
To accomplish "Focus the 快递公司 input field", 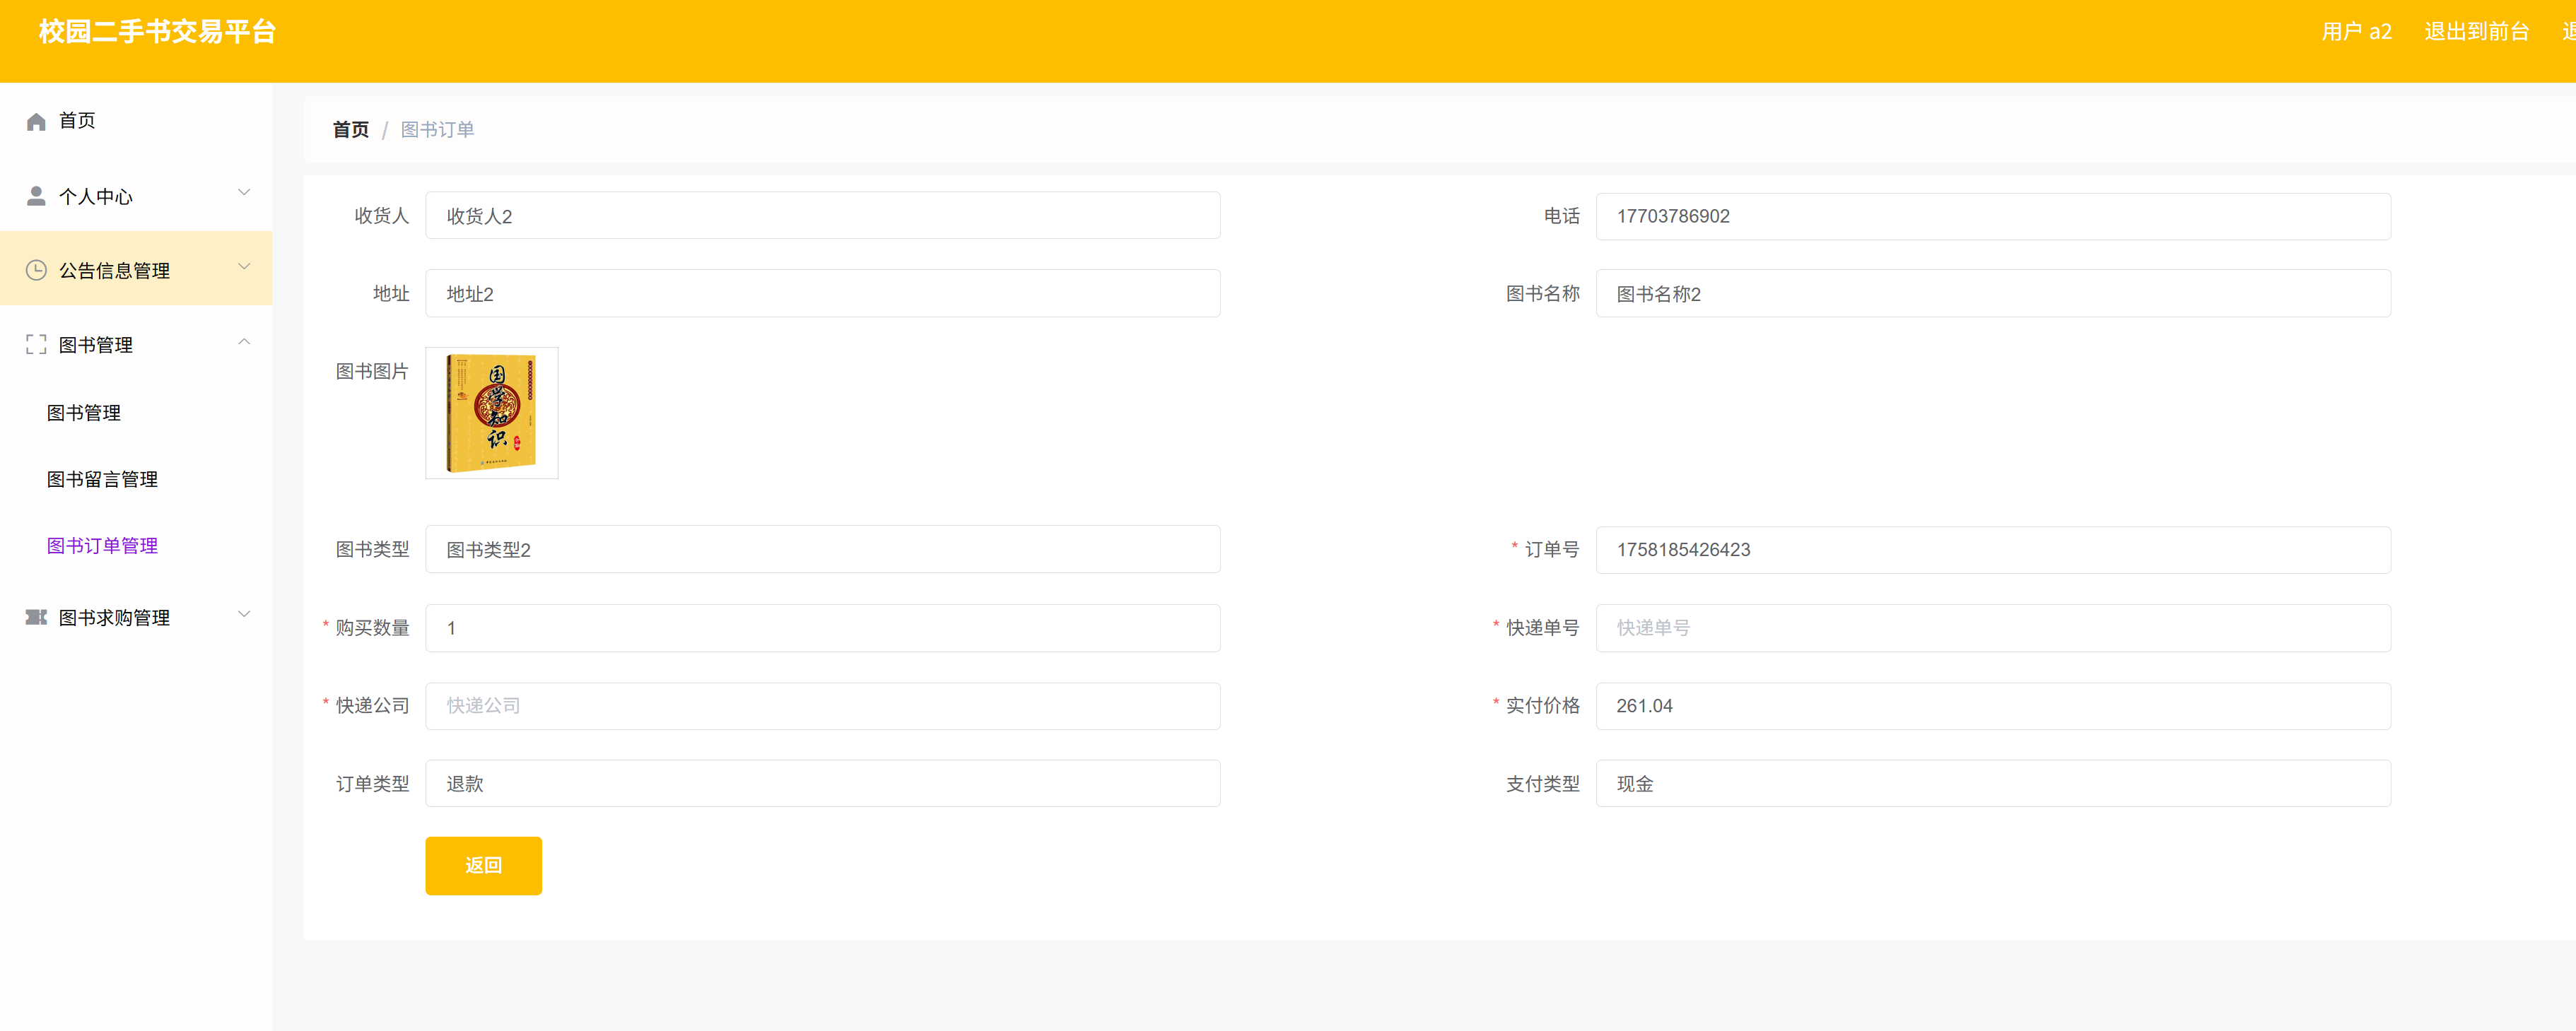I will tap(822, 706).
